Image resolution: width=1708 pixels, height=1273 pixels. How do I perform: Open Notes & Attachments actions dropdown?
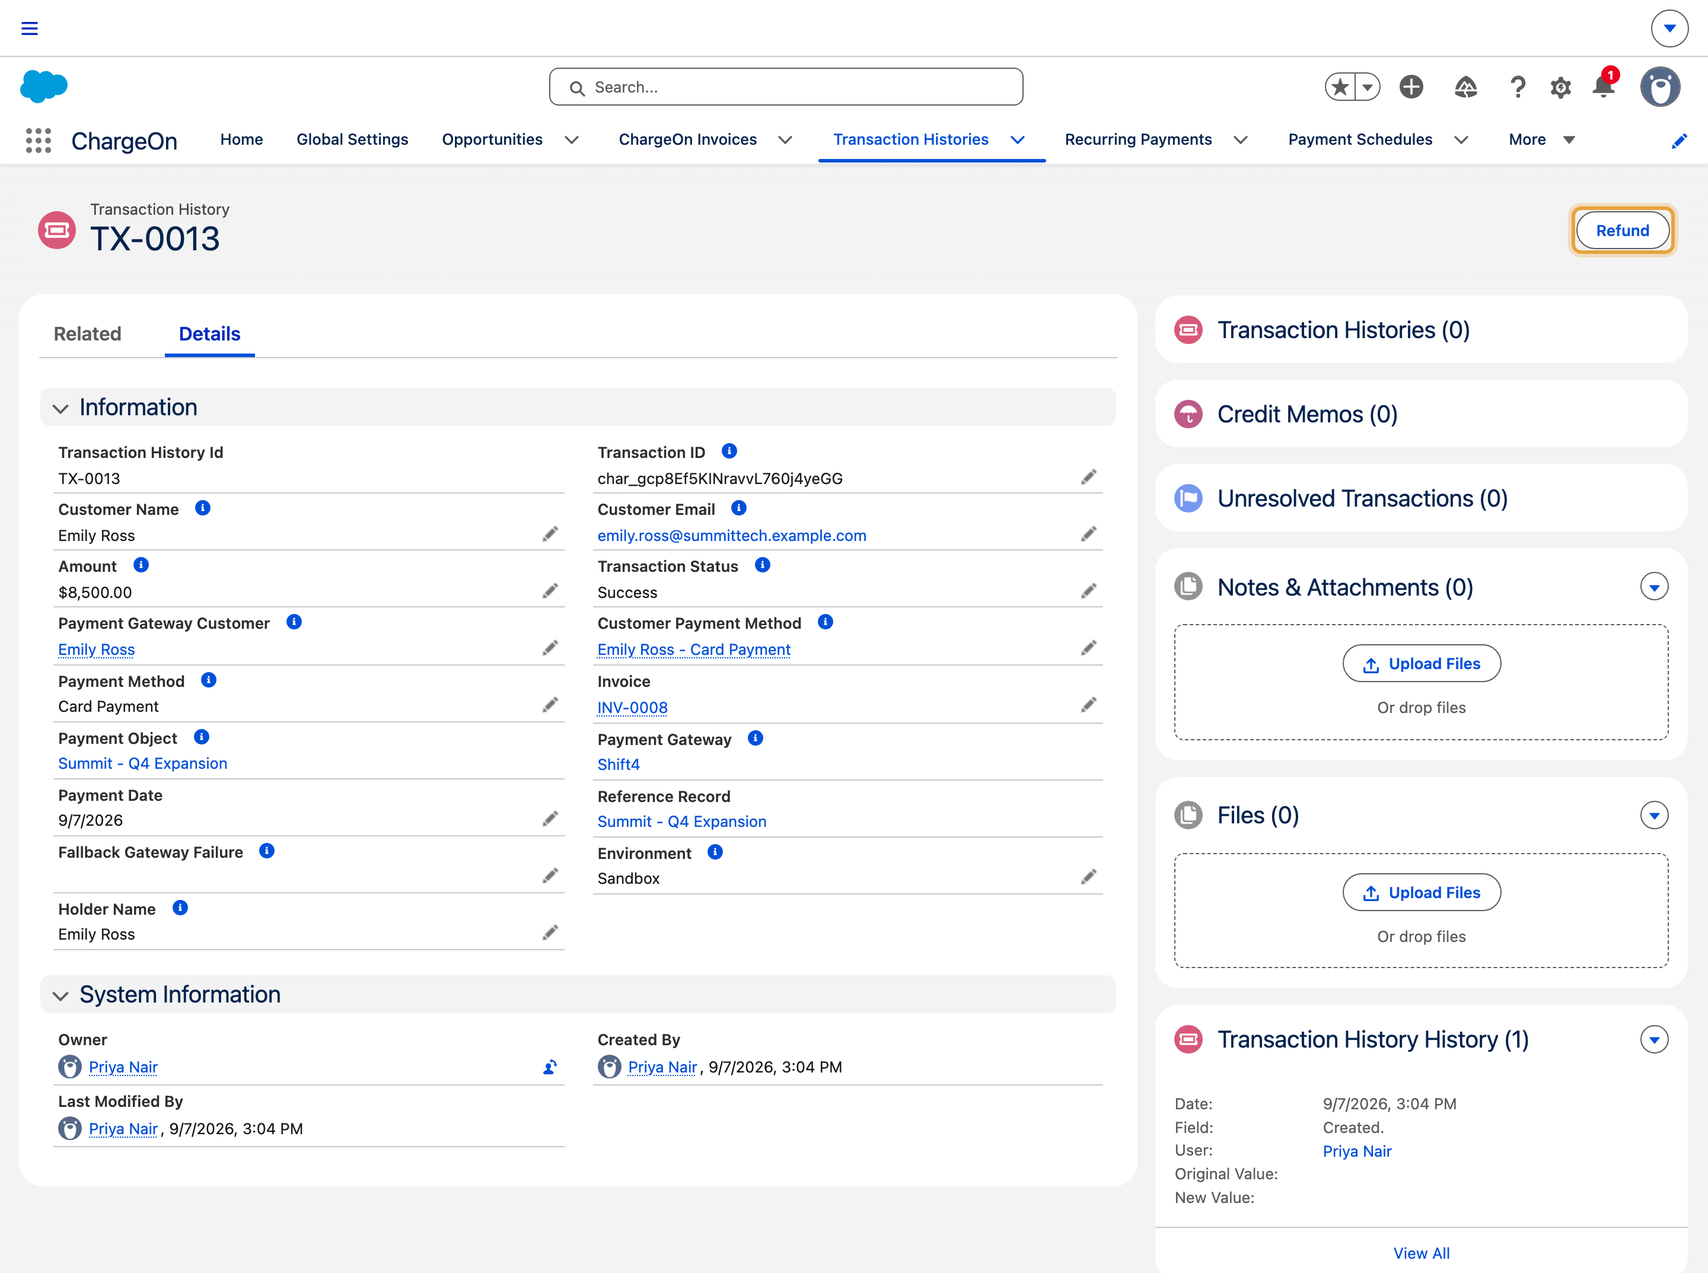(x=1654, y=587)
